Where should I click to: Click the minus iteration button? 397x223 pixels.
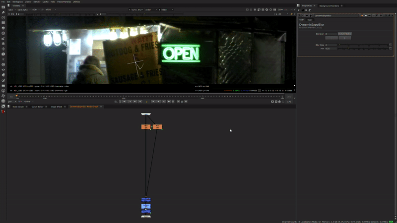[x=331, y=38]
